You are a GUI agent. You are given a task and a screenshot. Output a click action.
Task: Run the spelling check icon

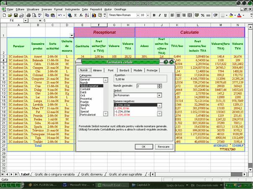[40, 15]
